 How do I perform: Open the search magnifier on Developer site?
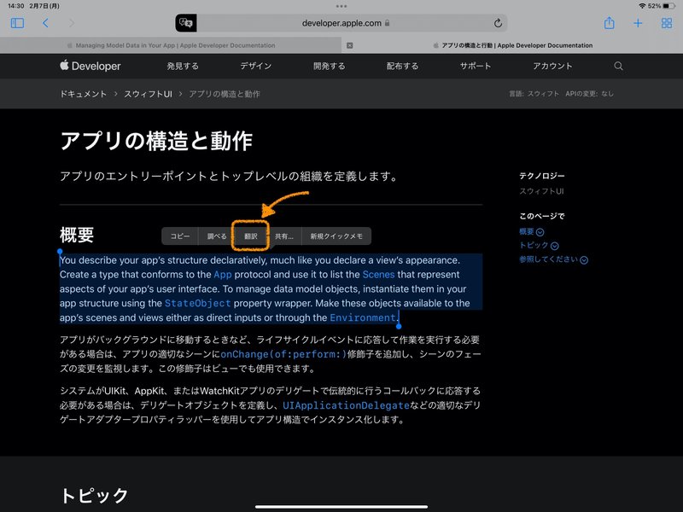(618, 67)
